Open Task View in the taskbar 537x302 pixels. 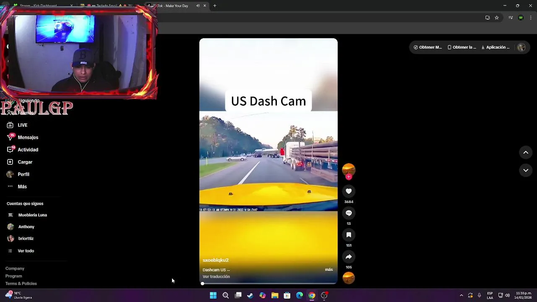(238, 295)
